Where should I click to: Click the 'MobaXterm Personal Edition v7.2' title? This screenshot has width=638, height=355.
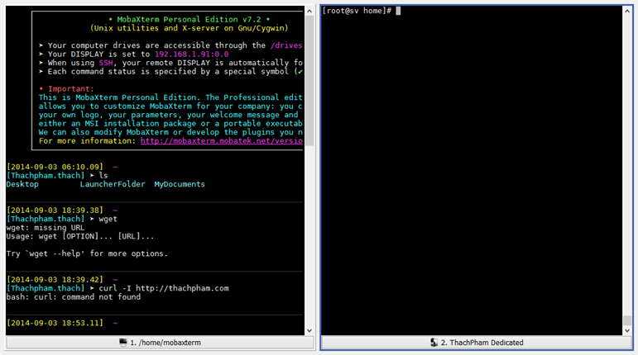pos(189,20)
